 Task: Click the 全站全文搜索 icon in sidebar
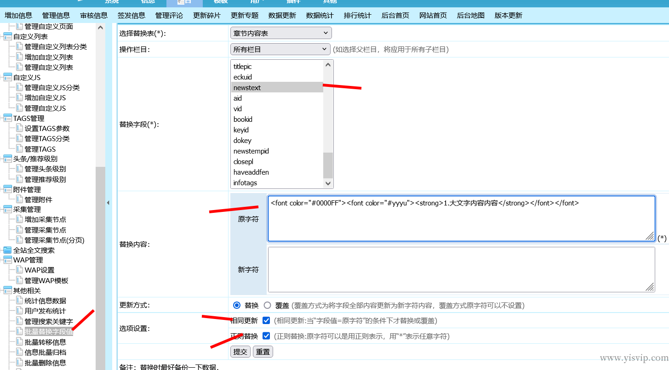tap(8, 250)
